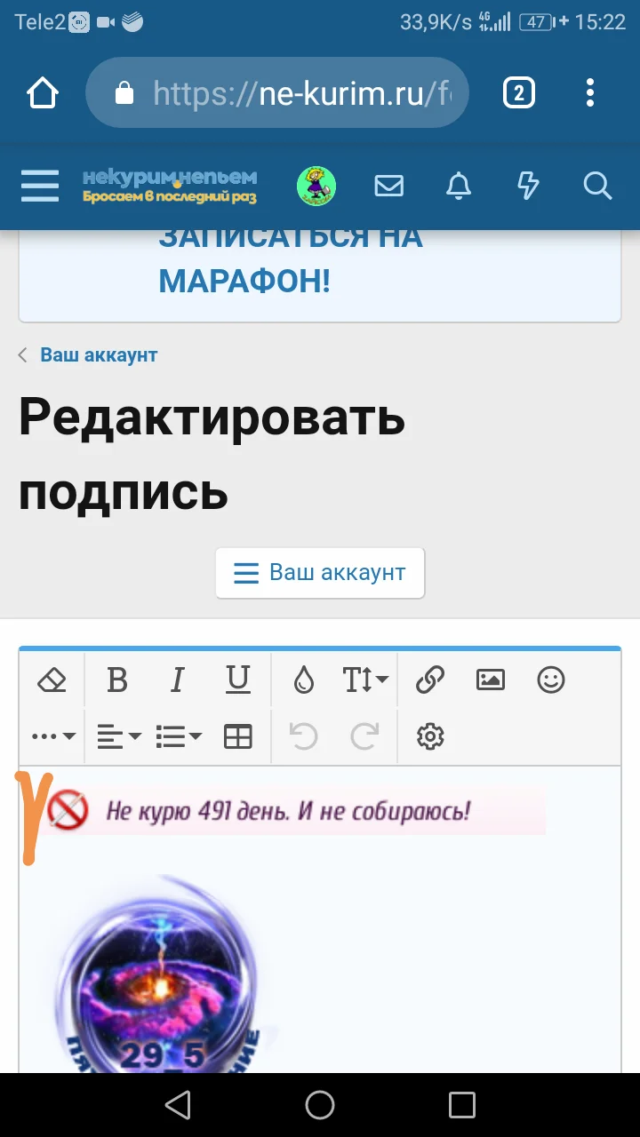
Task: Open the lightning bolt what's new icon
Action: pyautogui.click(x=528, y=187)
